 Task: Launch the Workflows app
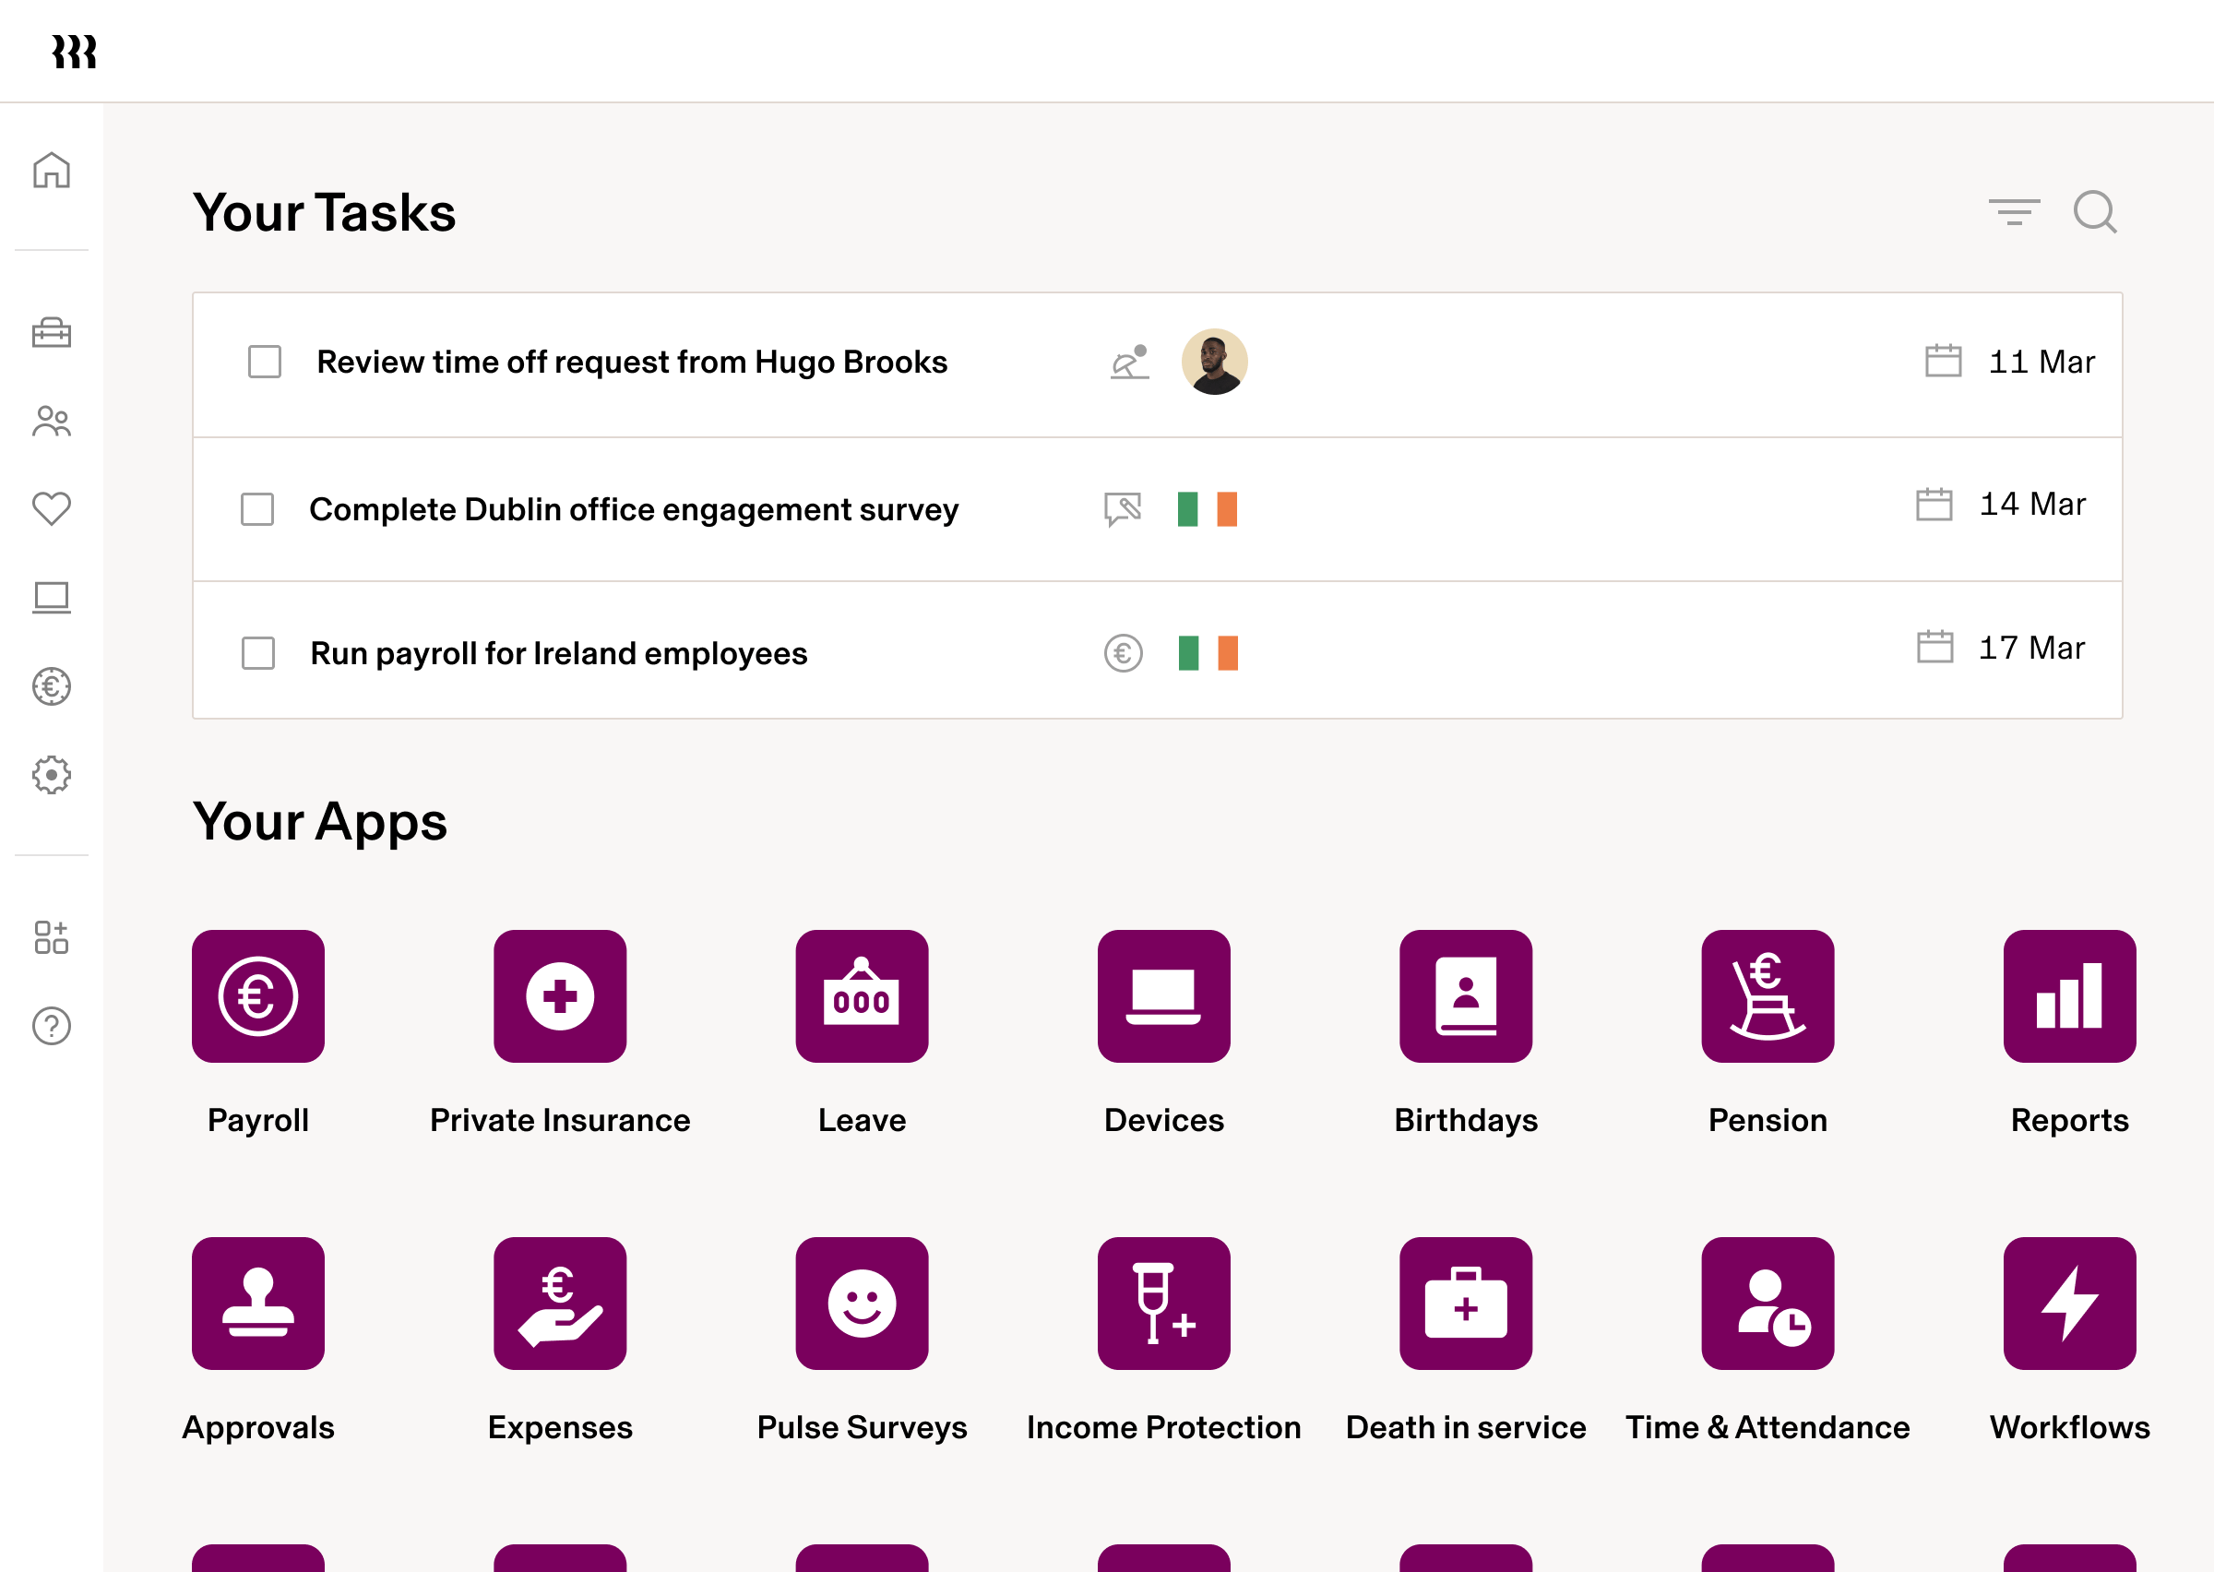pyautogui.click(x=2069, y=1304)
